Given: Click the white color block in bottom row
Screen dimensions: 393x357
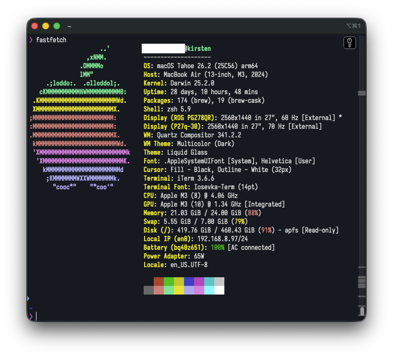Looking at the screenshot, I should 219,290.
